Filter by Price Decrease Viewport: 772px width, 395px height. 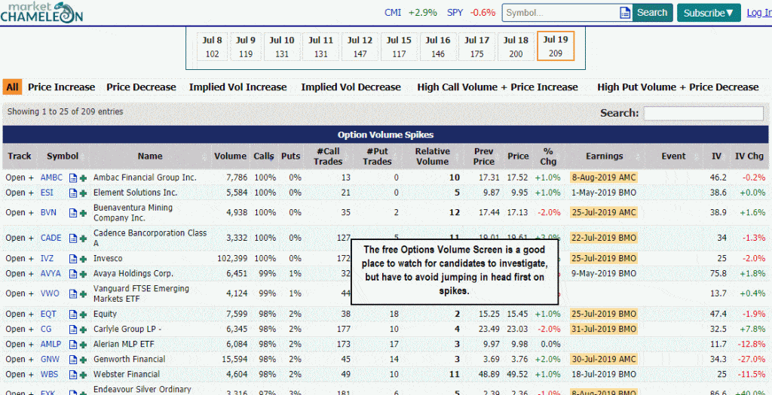[x=141, y=87]
